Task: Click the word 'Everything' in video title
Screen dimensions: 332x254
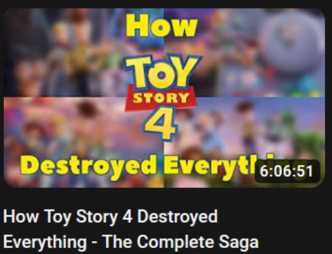Action: pyautogui.click(x=45, y=242)
